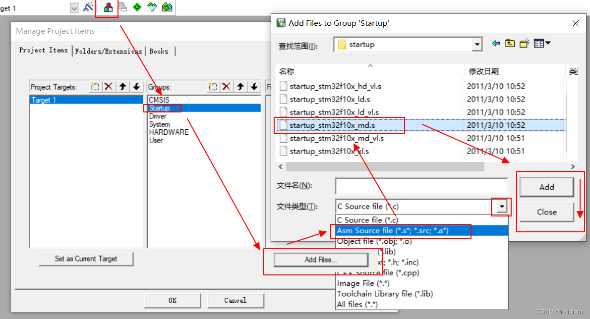Select file startup_stm32f10x_md_vl.s
The height and width of the screenshot is (319, 590).
click(337, 138)
